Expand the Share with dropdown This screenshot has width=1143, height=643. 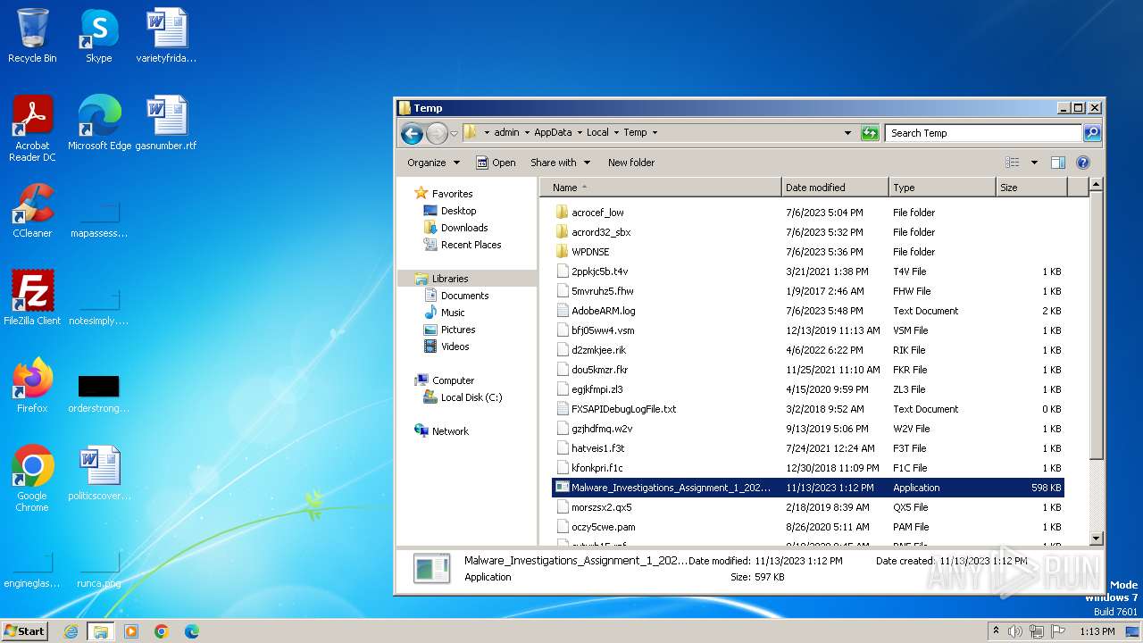560,163
